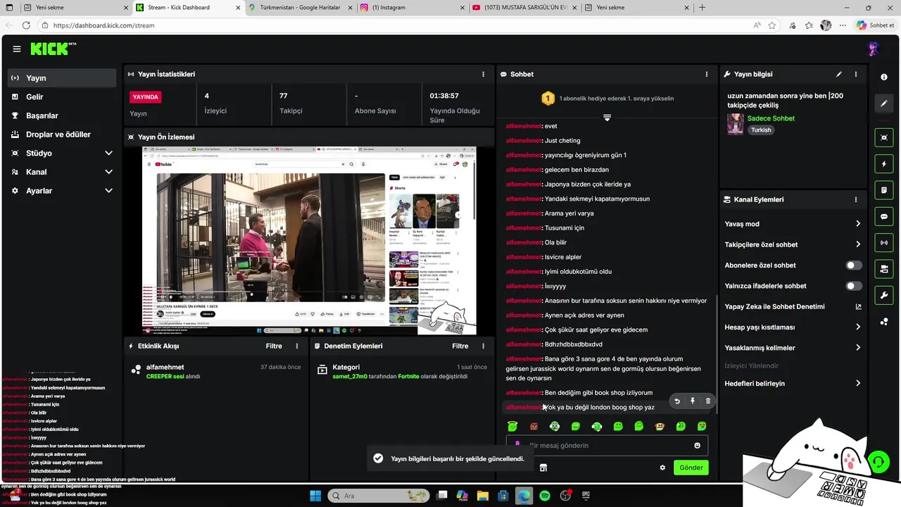Open Kanal Eylemleri three-dot menu
Viewport: 901px width, 507px height.
tap(856, 199)
